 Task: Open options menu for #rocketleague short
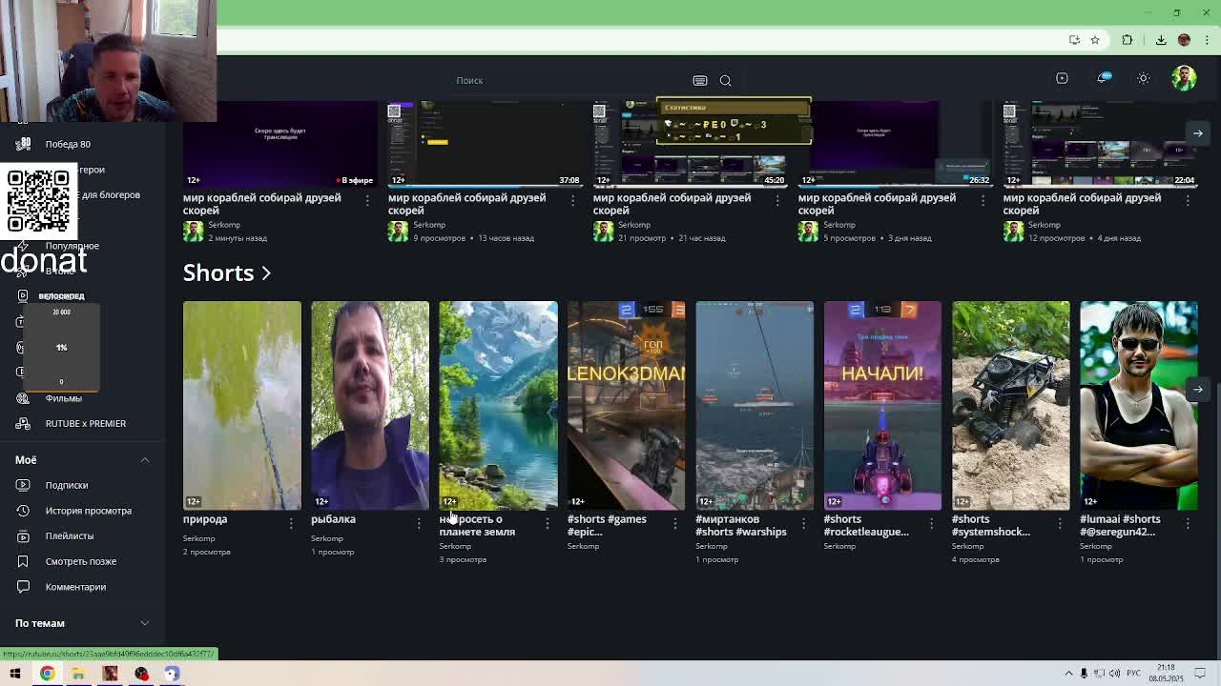(x=931, y=523)
